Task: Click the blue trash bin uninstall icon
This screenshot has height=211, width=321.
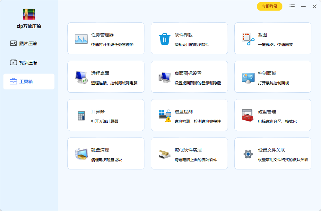Action: (x=165, y=39)
